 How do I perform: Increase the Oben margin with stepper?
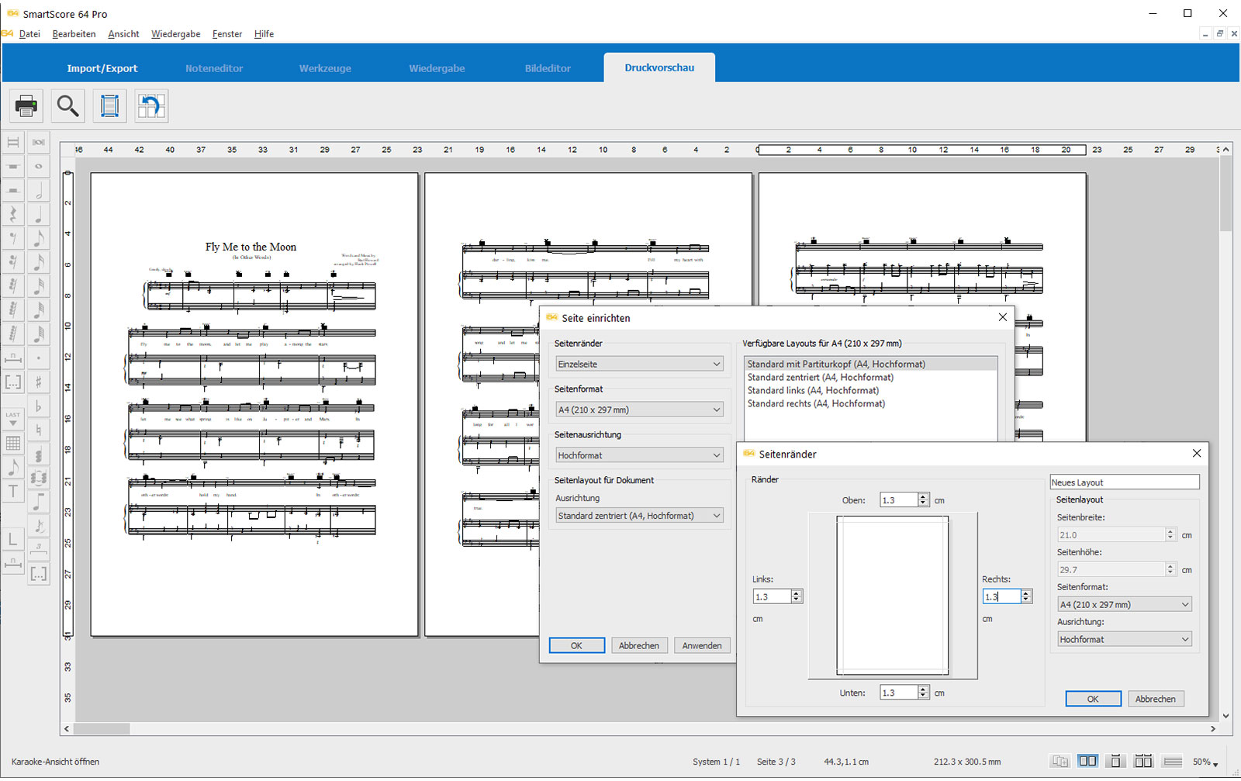923,496
